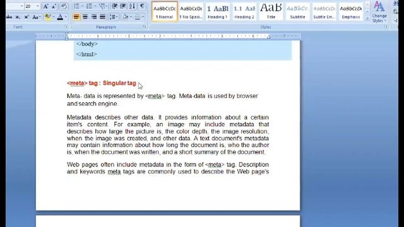
Task: Open the Font dialog launcher
Action: click(x=66, y=26)
